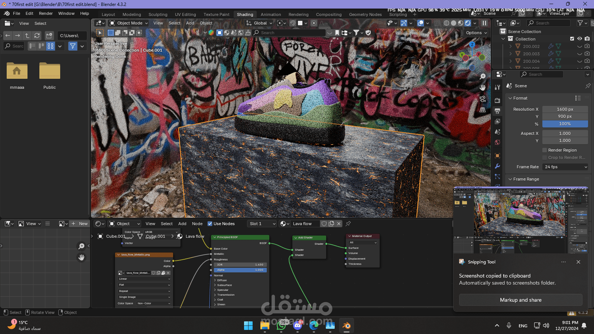Open View Layer properties tab icon

tap(497, 121)
